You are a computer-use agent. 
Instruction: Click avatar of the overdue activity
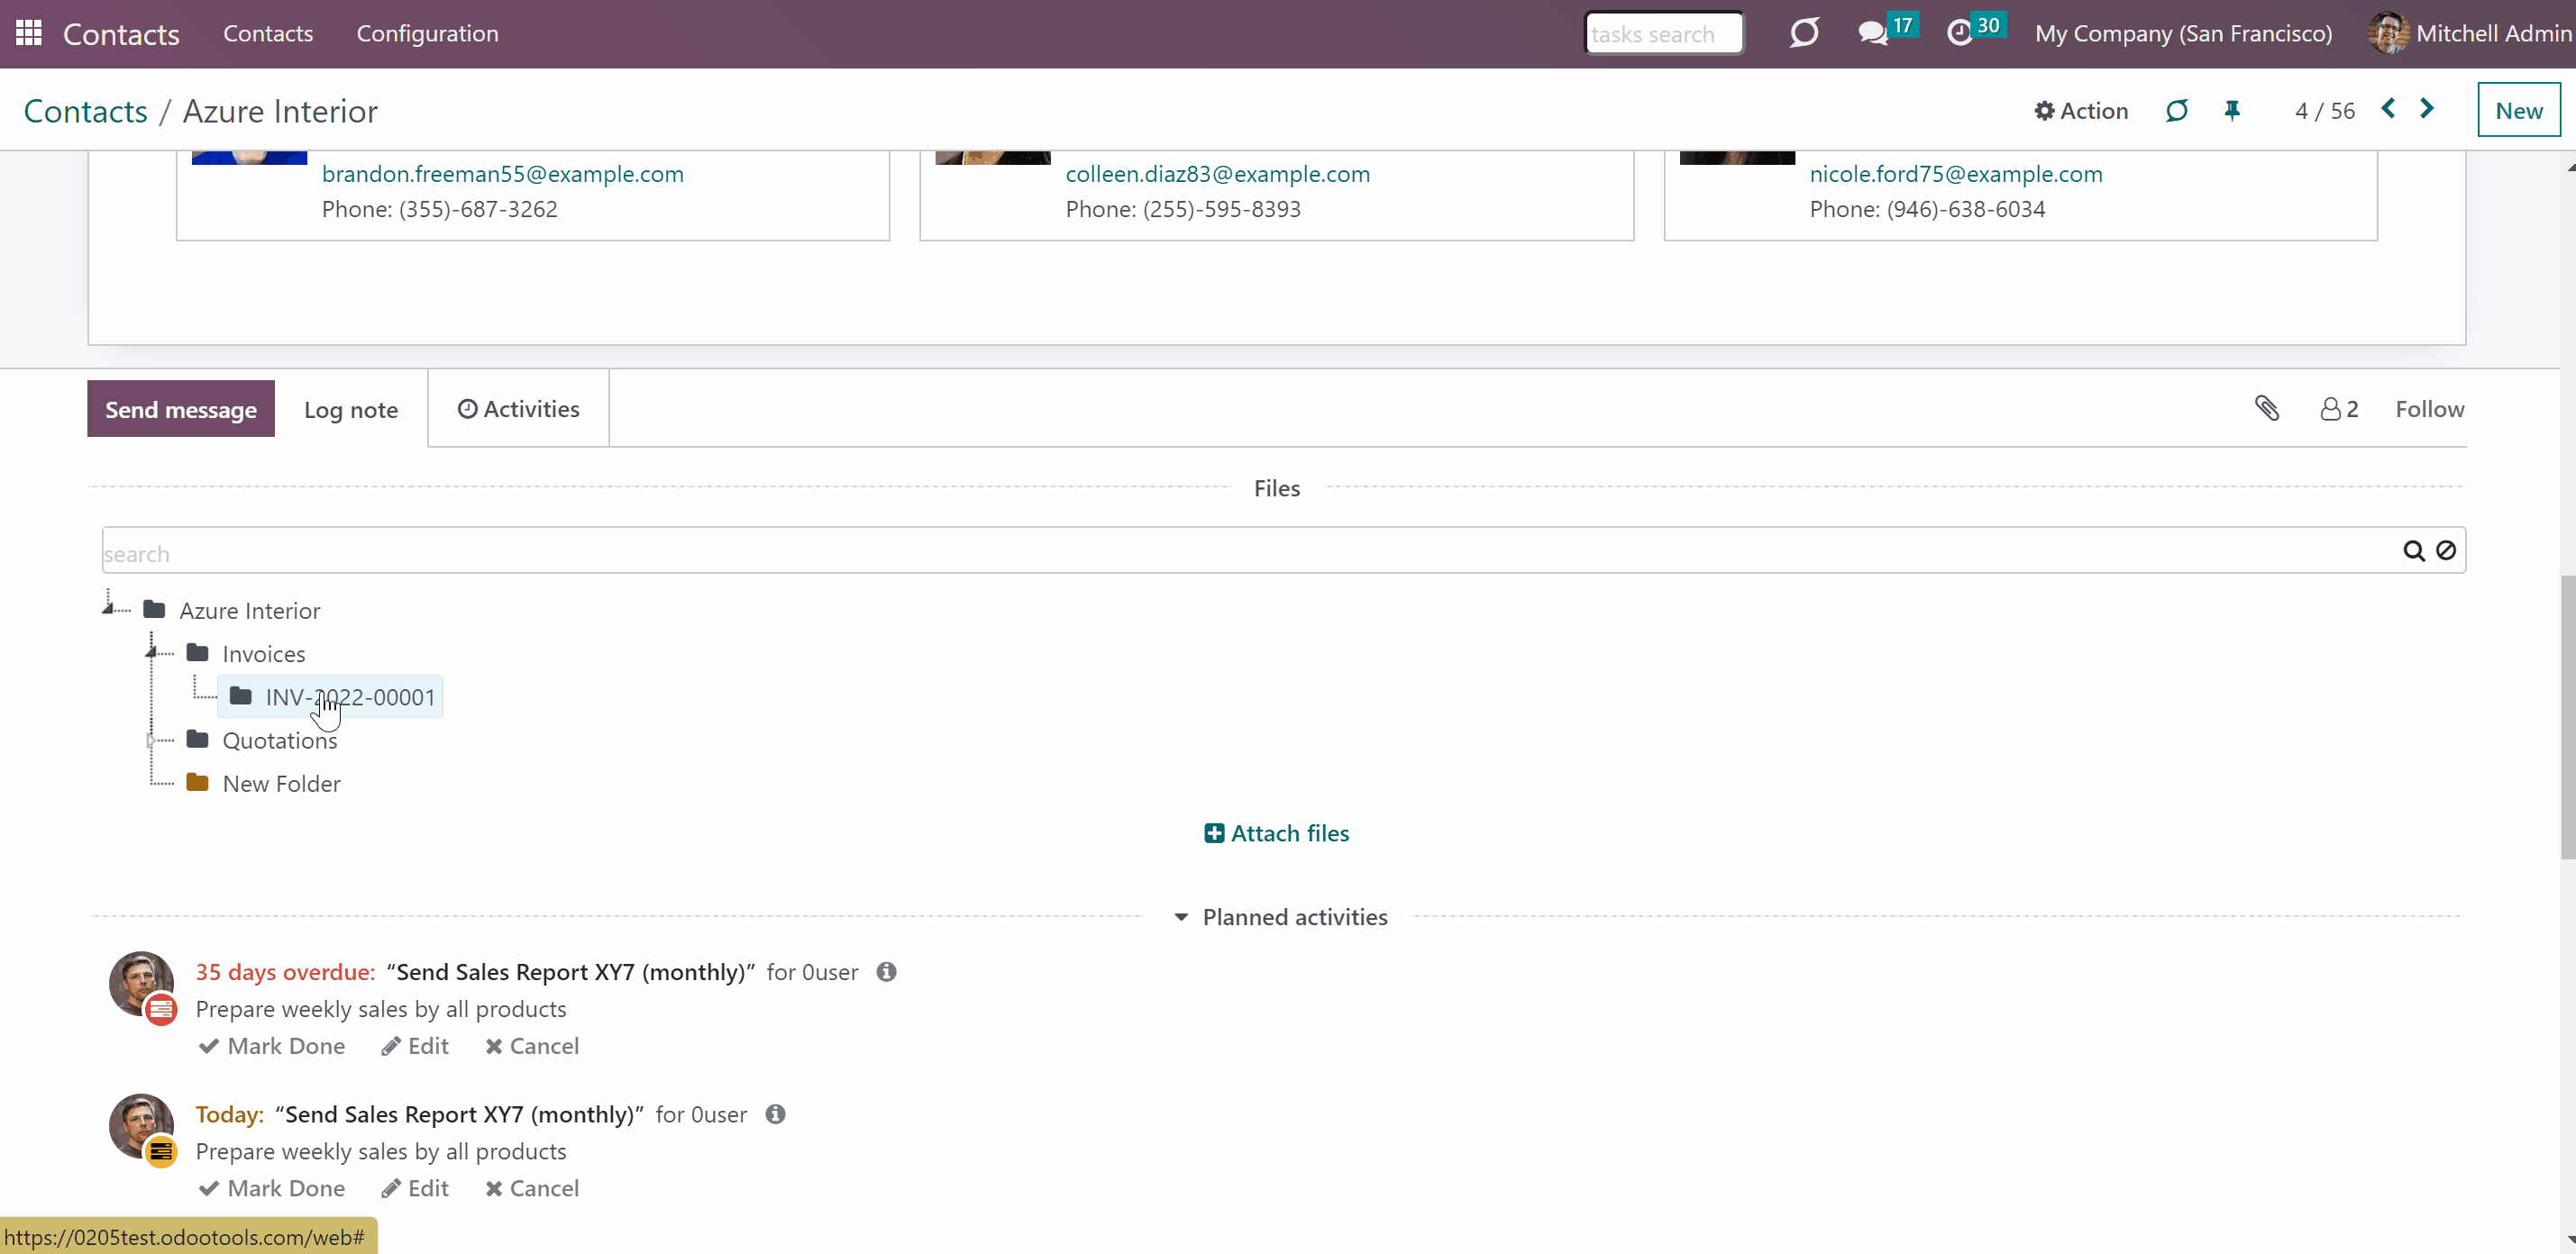click(141, 985)
